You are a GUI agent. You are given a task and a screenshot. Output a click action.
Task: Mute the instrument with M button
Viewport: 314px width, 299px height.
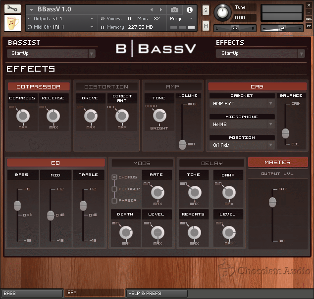206,25
